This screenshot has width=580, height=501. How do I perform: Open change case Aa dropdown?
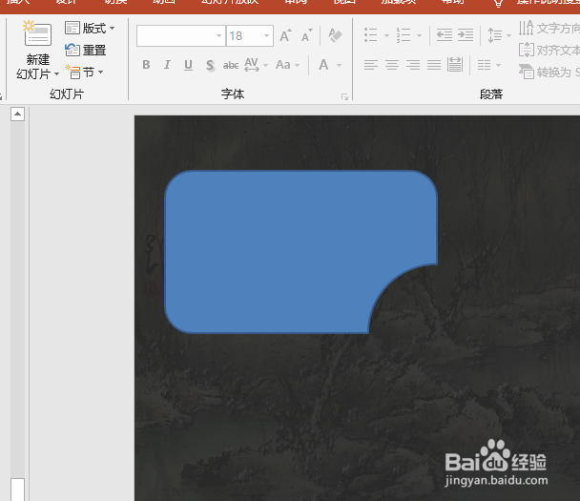[287, 65]
